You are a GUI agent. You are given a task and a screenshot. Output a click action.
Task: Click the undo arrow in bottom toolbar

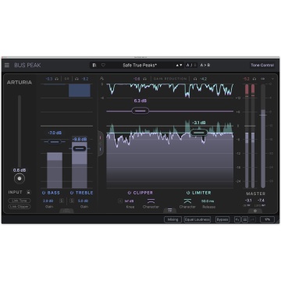237,219
